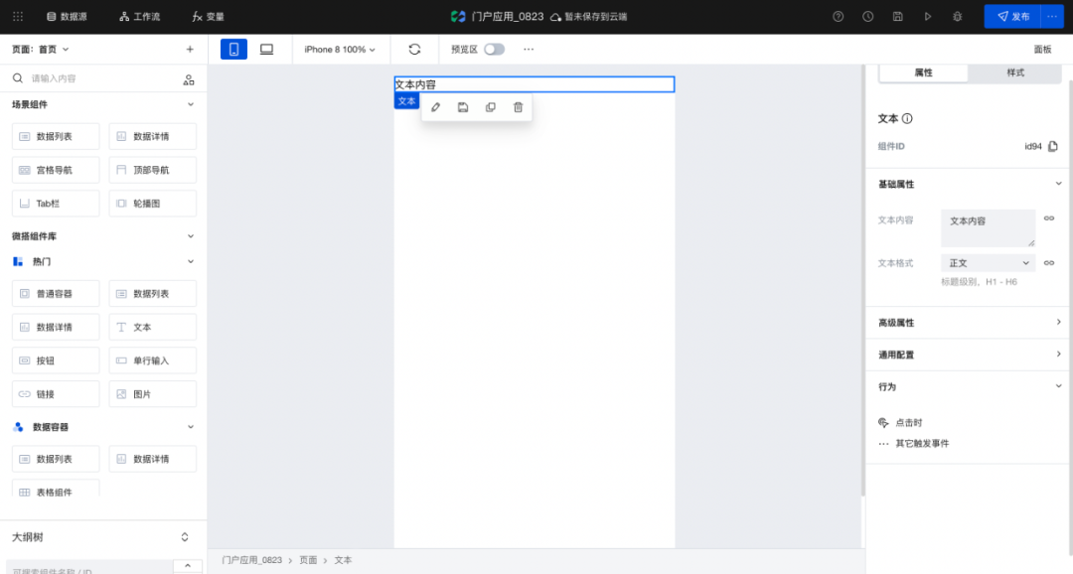Toggle the 预览区 switch

tap(494, 50)
